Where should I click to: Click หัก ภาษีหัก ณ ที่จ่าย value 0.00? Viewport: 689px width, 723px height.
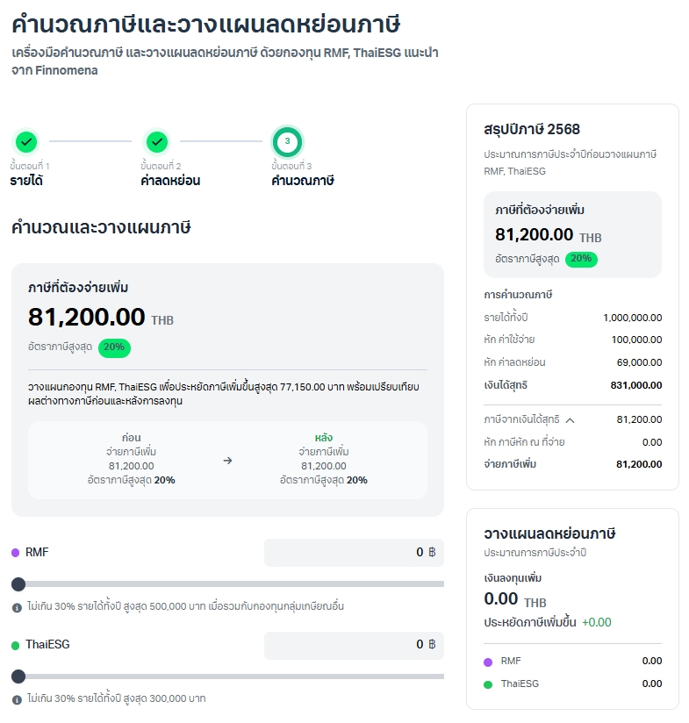pos(652,442)
